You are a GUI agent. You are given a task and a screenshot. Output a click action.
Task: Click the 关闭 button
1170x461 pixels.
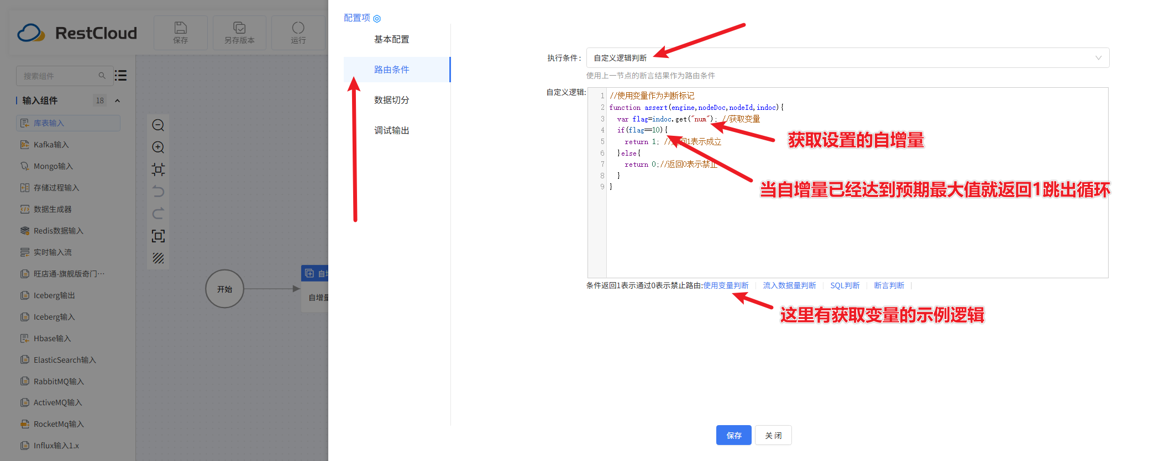[x=773, y=435]
